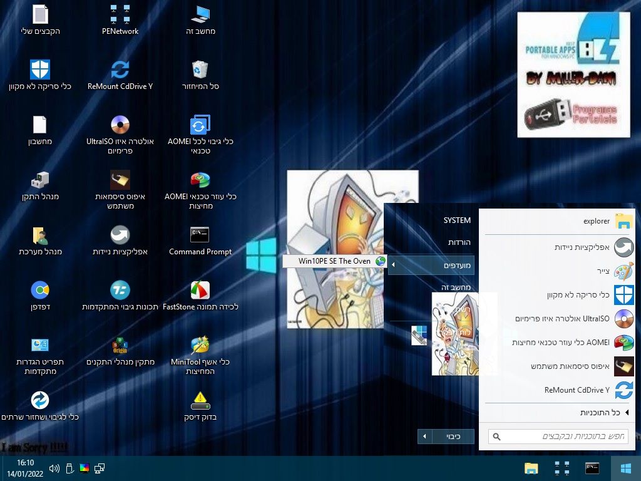The height and width of the screenshot is (481, 641).
Task: Open the MiniTool partition wizard desktop icon
Action: tap(200, 356)
